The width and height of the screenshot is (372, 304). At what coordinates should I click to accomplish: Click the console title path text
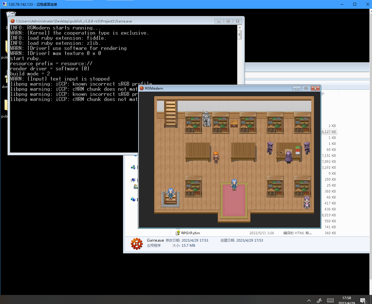74,21
